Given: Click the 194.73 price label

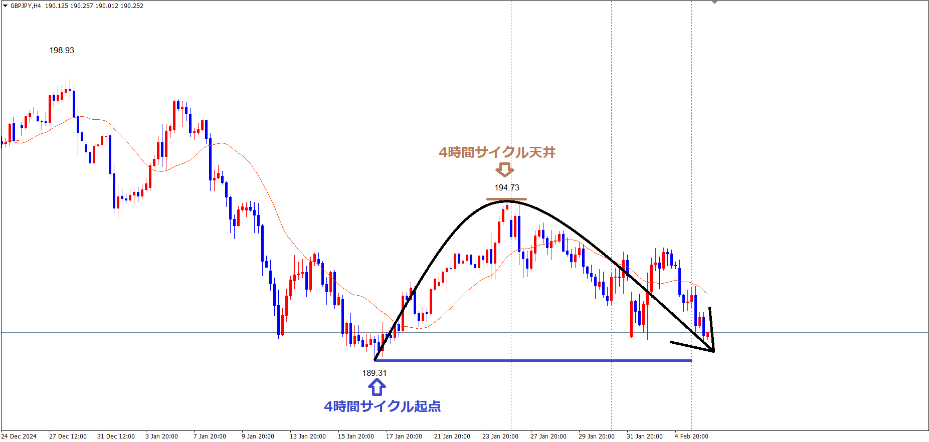Looking at the screenshot, I should 507,188.
